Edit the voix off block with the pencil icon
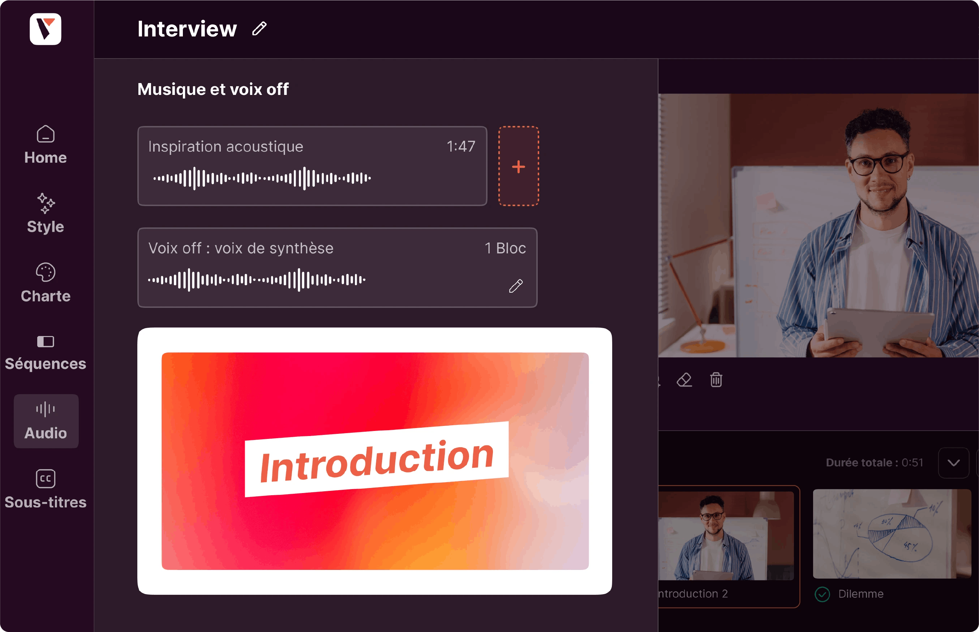This screenshot has height=632, width=979. point(516,286)
